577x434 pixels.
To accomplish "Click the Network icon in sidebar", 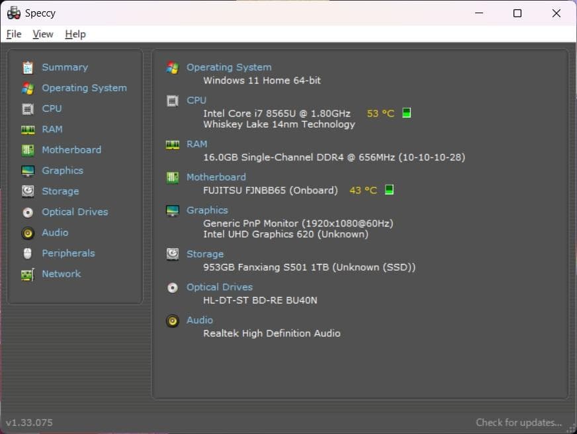I will coord(26,273).
